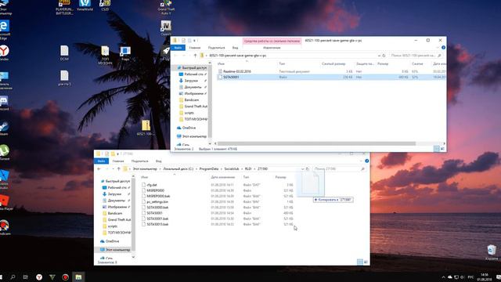
Task: Switch archive window to details view icon
Action: 437,149
